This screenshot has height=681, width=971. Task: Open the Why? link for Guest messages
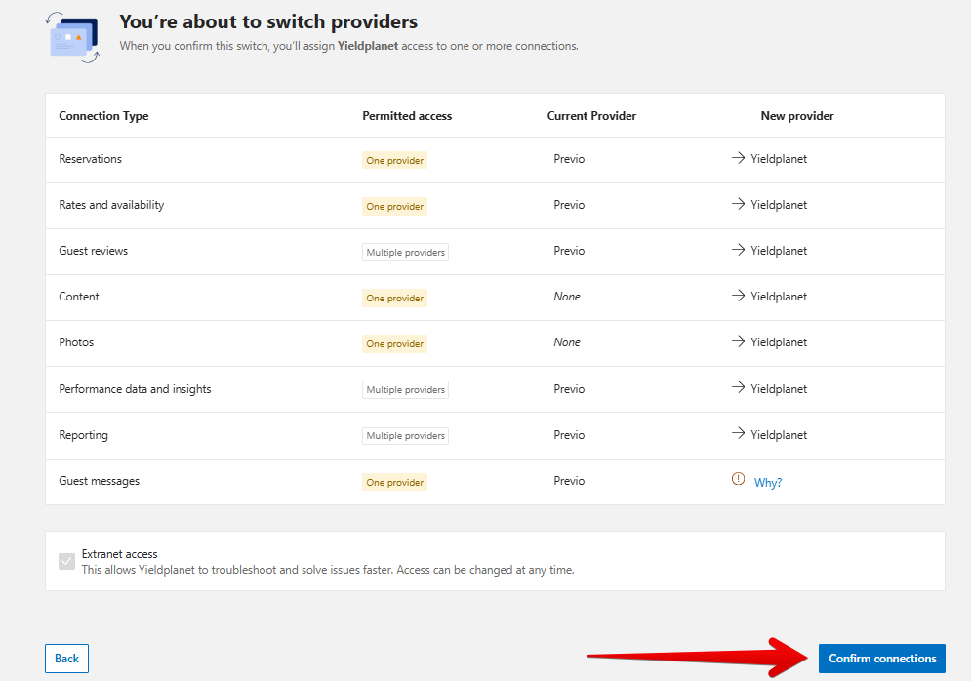click(768, 482)
